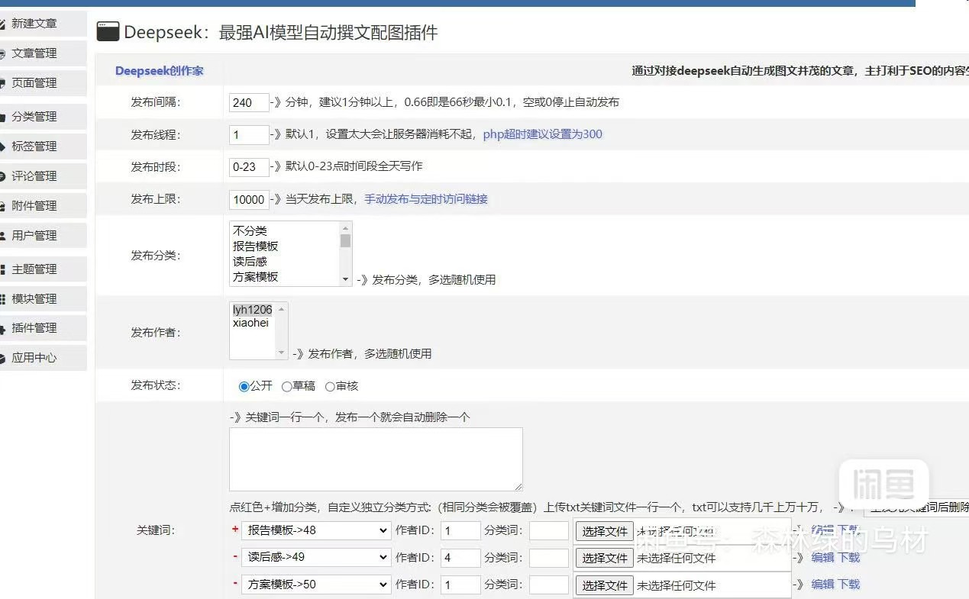Open 新建文章 in the sidebar
This screenshot has width=969, height=599.
(44, 24)
